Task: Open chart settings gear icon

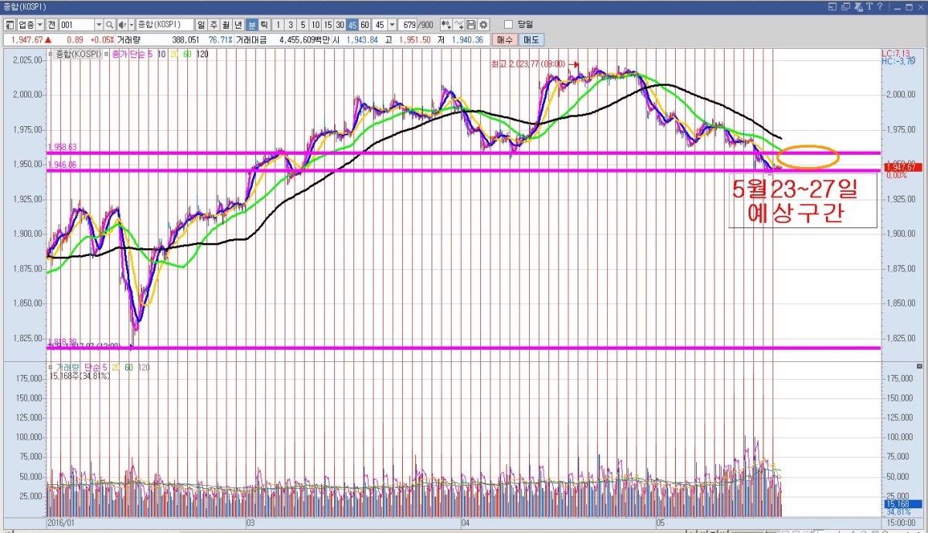Action: click(x=483, y=25)
